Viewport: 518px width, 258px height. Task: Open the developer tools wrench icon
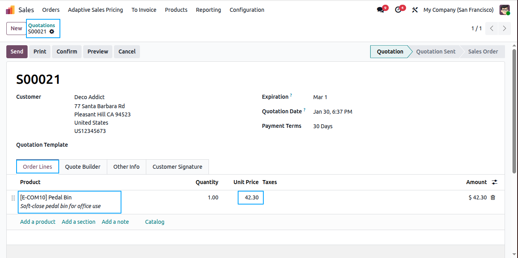point(415,10)
